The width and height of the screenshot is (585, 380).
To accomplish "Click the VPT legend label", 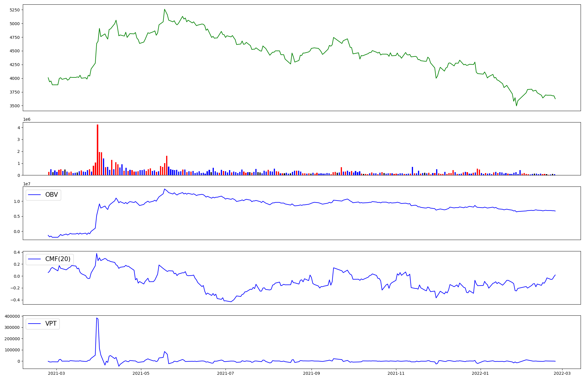I will [x=51, y=324].
